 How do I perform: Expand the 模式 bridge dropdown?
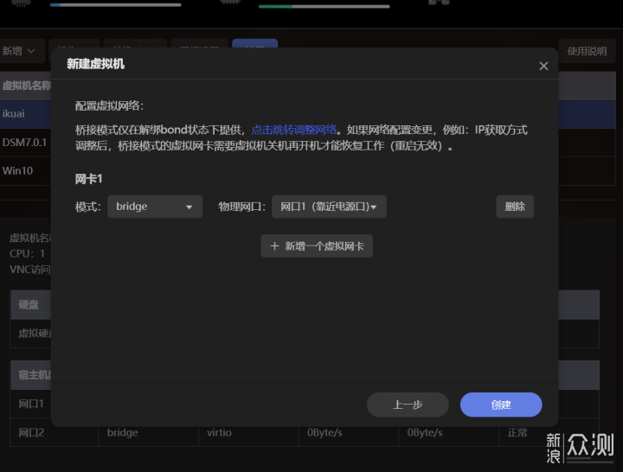pyautogui.click(x=154, y=207)
